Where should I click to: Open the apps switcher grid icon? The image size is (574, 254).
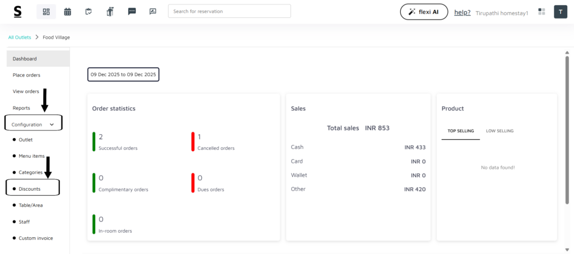coord(541,12)
